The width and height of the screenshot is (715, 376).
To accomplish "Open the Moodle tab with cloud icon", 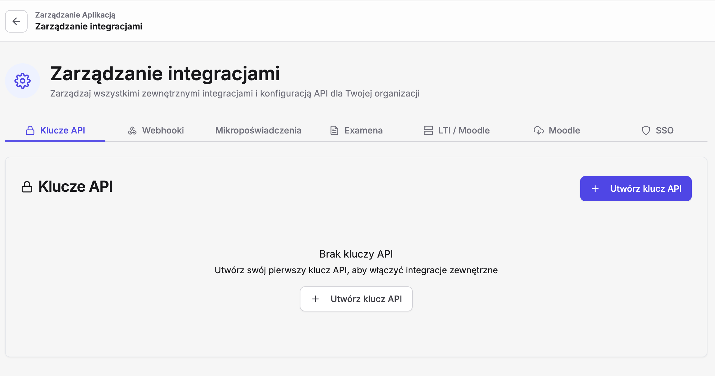I will tap(557, 130).
